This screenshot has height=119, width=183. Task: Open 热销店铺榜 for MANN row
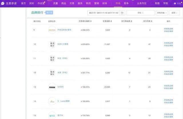(x=168, y=88)
